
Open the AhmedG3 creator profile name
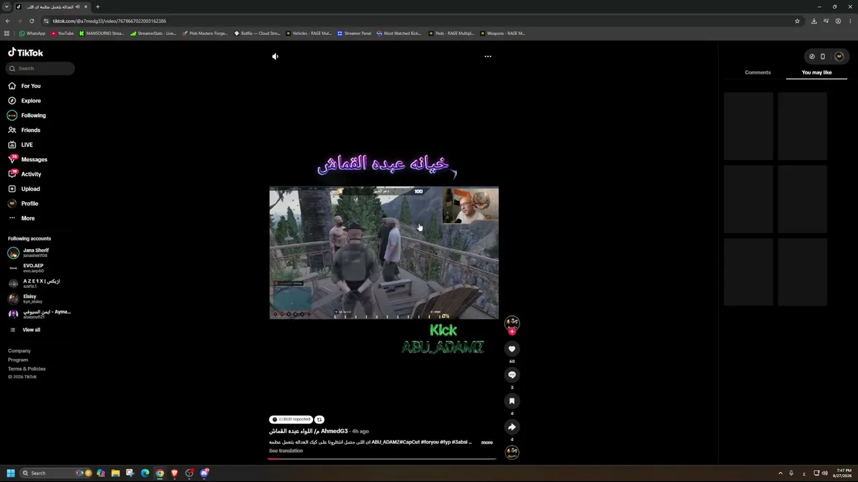[308, 431]
